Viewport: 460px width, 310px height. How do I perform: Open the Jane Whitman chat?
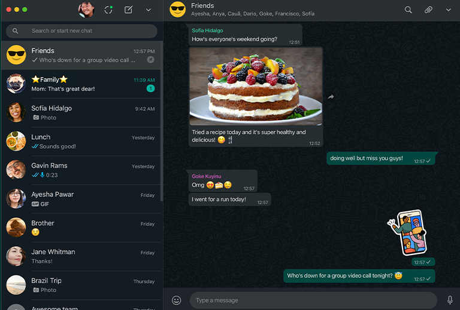pos(82,256)
